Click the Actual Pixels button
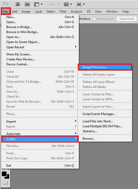138x189 pixels. point(127,19)
